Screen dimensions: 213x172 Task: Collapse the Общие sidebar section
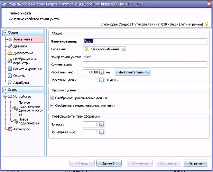(x=5, y=32)
